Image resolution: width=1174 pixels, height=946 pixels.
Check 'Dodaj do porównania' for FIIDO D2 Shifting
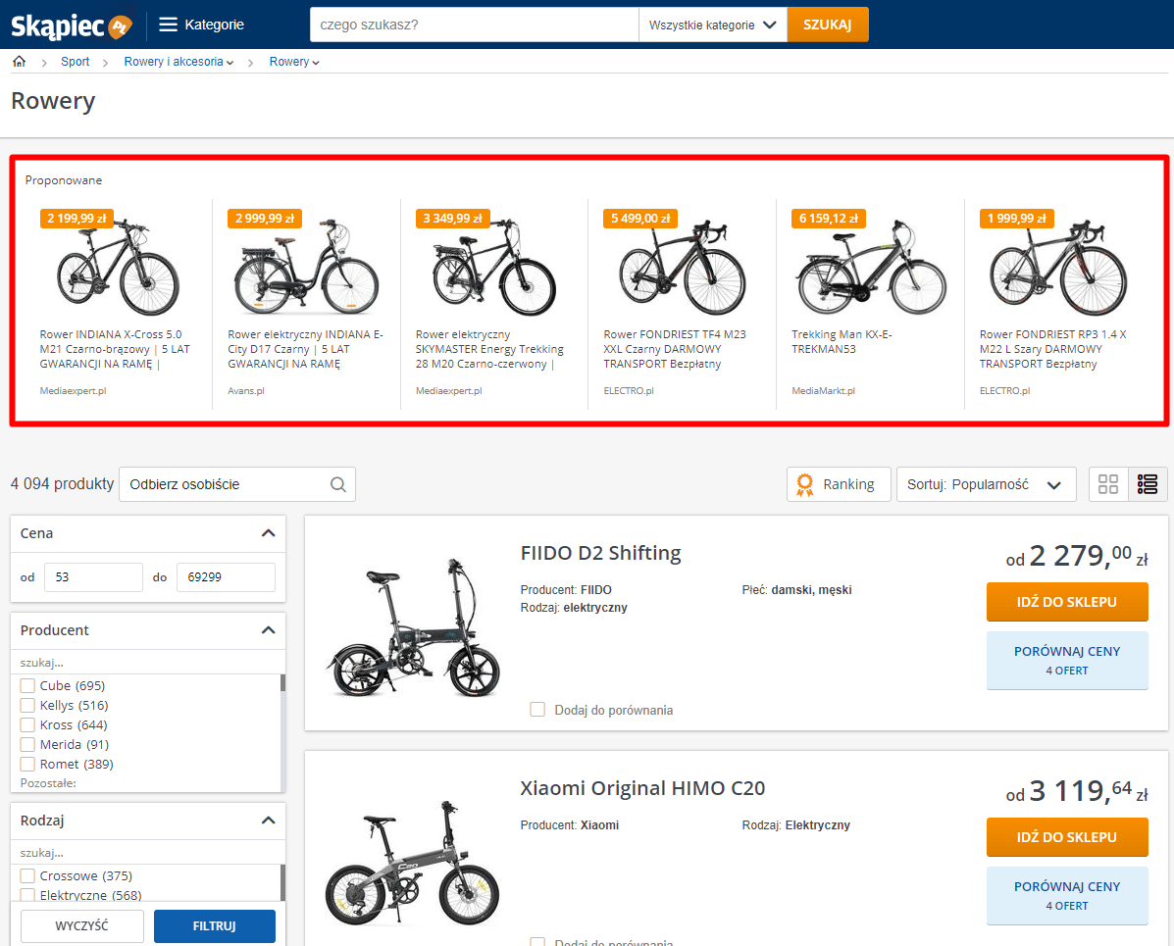click(x=537, y=709)
